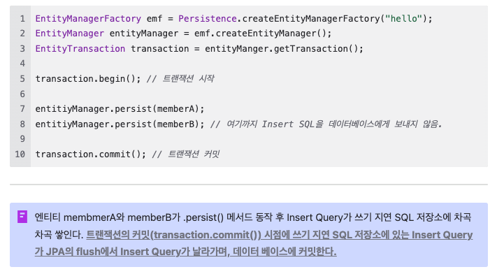Click 'entitiyManager.persist(memberA);' on line 7

(x=120, y=109)
